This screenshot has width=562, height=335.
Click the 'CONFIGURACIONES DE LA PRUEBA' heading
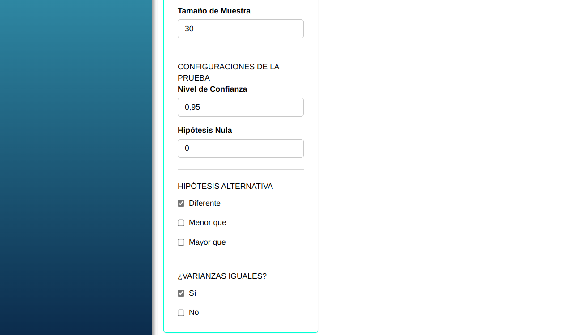[x=228, y=72]
